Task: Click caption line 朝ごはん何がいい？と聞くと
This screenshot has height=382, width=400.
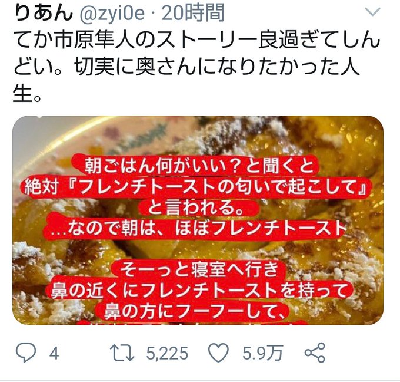Action: pyautogui.click(x=199, y=165)
